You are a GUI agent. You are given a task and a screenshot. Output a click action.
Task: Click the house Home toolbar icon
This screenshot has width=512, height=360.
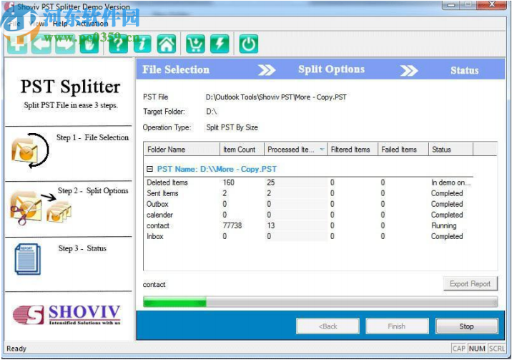pyautogui.click(x=167, y=44)
